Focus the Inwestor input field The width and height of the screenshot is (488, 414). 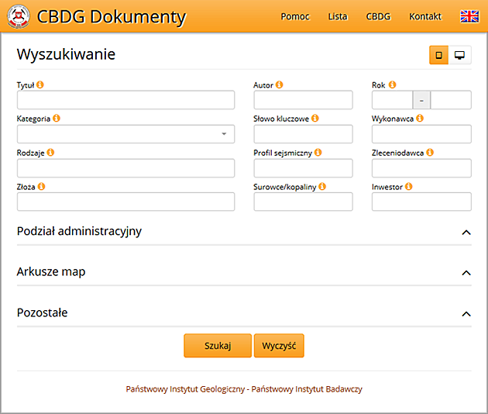[x=421, y=202]
